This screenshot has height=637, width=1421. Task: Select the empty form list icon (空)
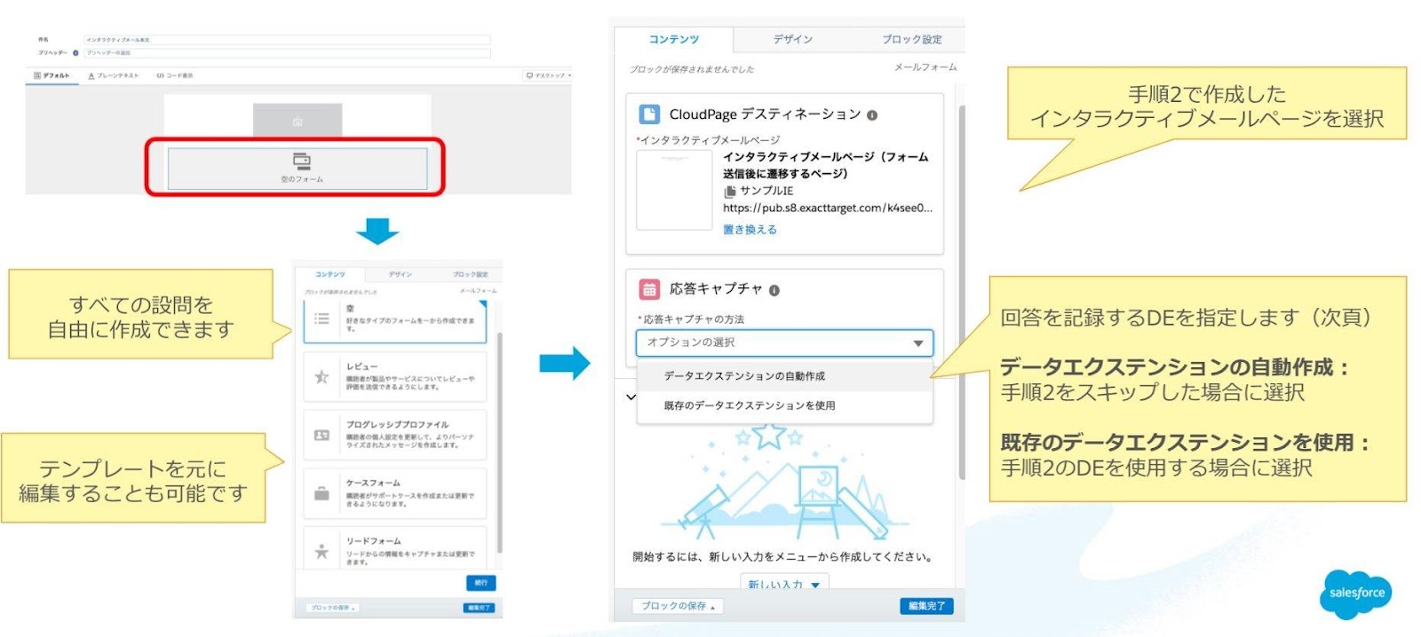(322, 318)
